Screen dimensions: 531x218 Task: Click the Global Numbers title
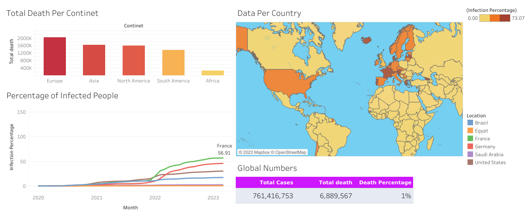point(267,168)
